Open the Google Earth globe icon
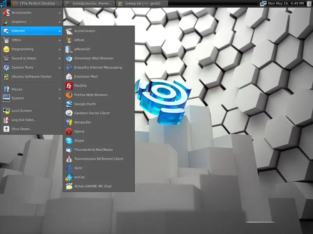Viewport: 313px width, 234px height. (x=69, y=104)
